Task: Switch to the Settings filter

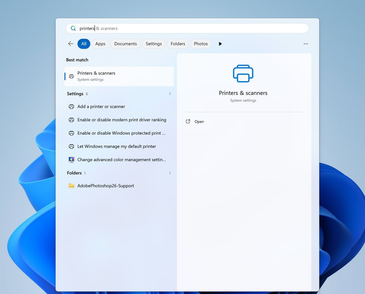Action: (154, 44)
